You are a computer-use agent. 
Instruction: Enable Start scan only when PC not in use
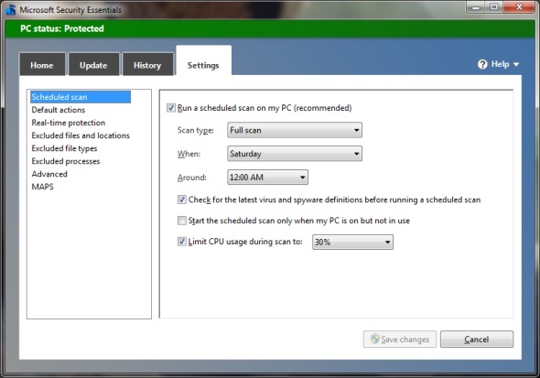coord(182,221)
